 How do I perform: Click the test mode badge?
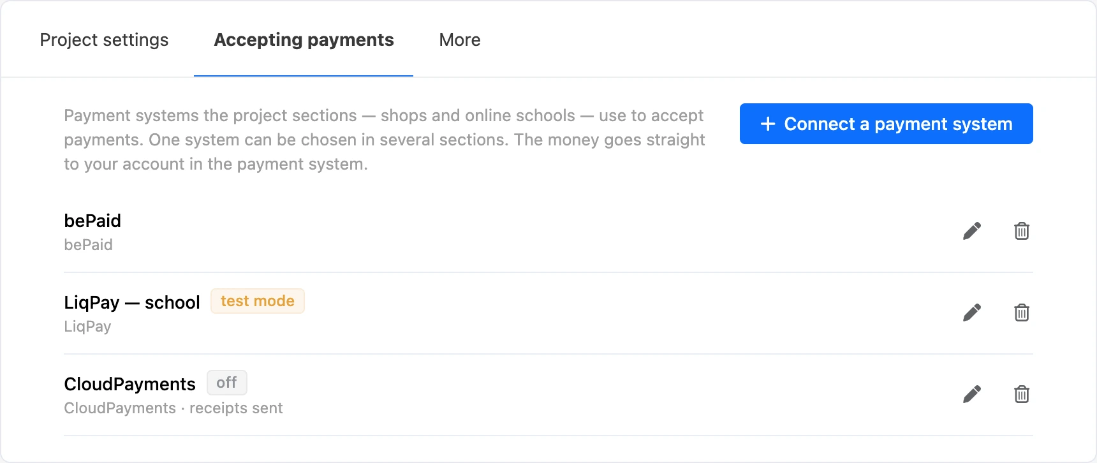(258, 301)
